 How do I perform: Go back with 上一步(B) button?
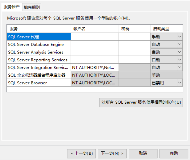tap(81, 154)
